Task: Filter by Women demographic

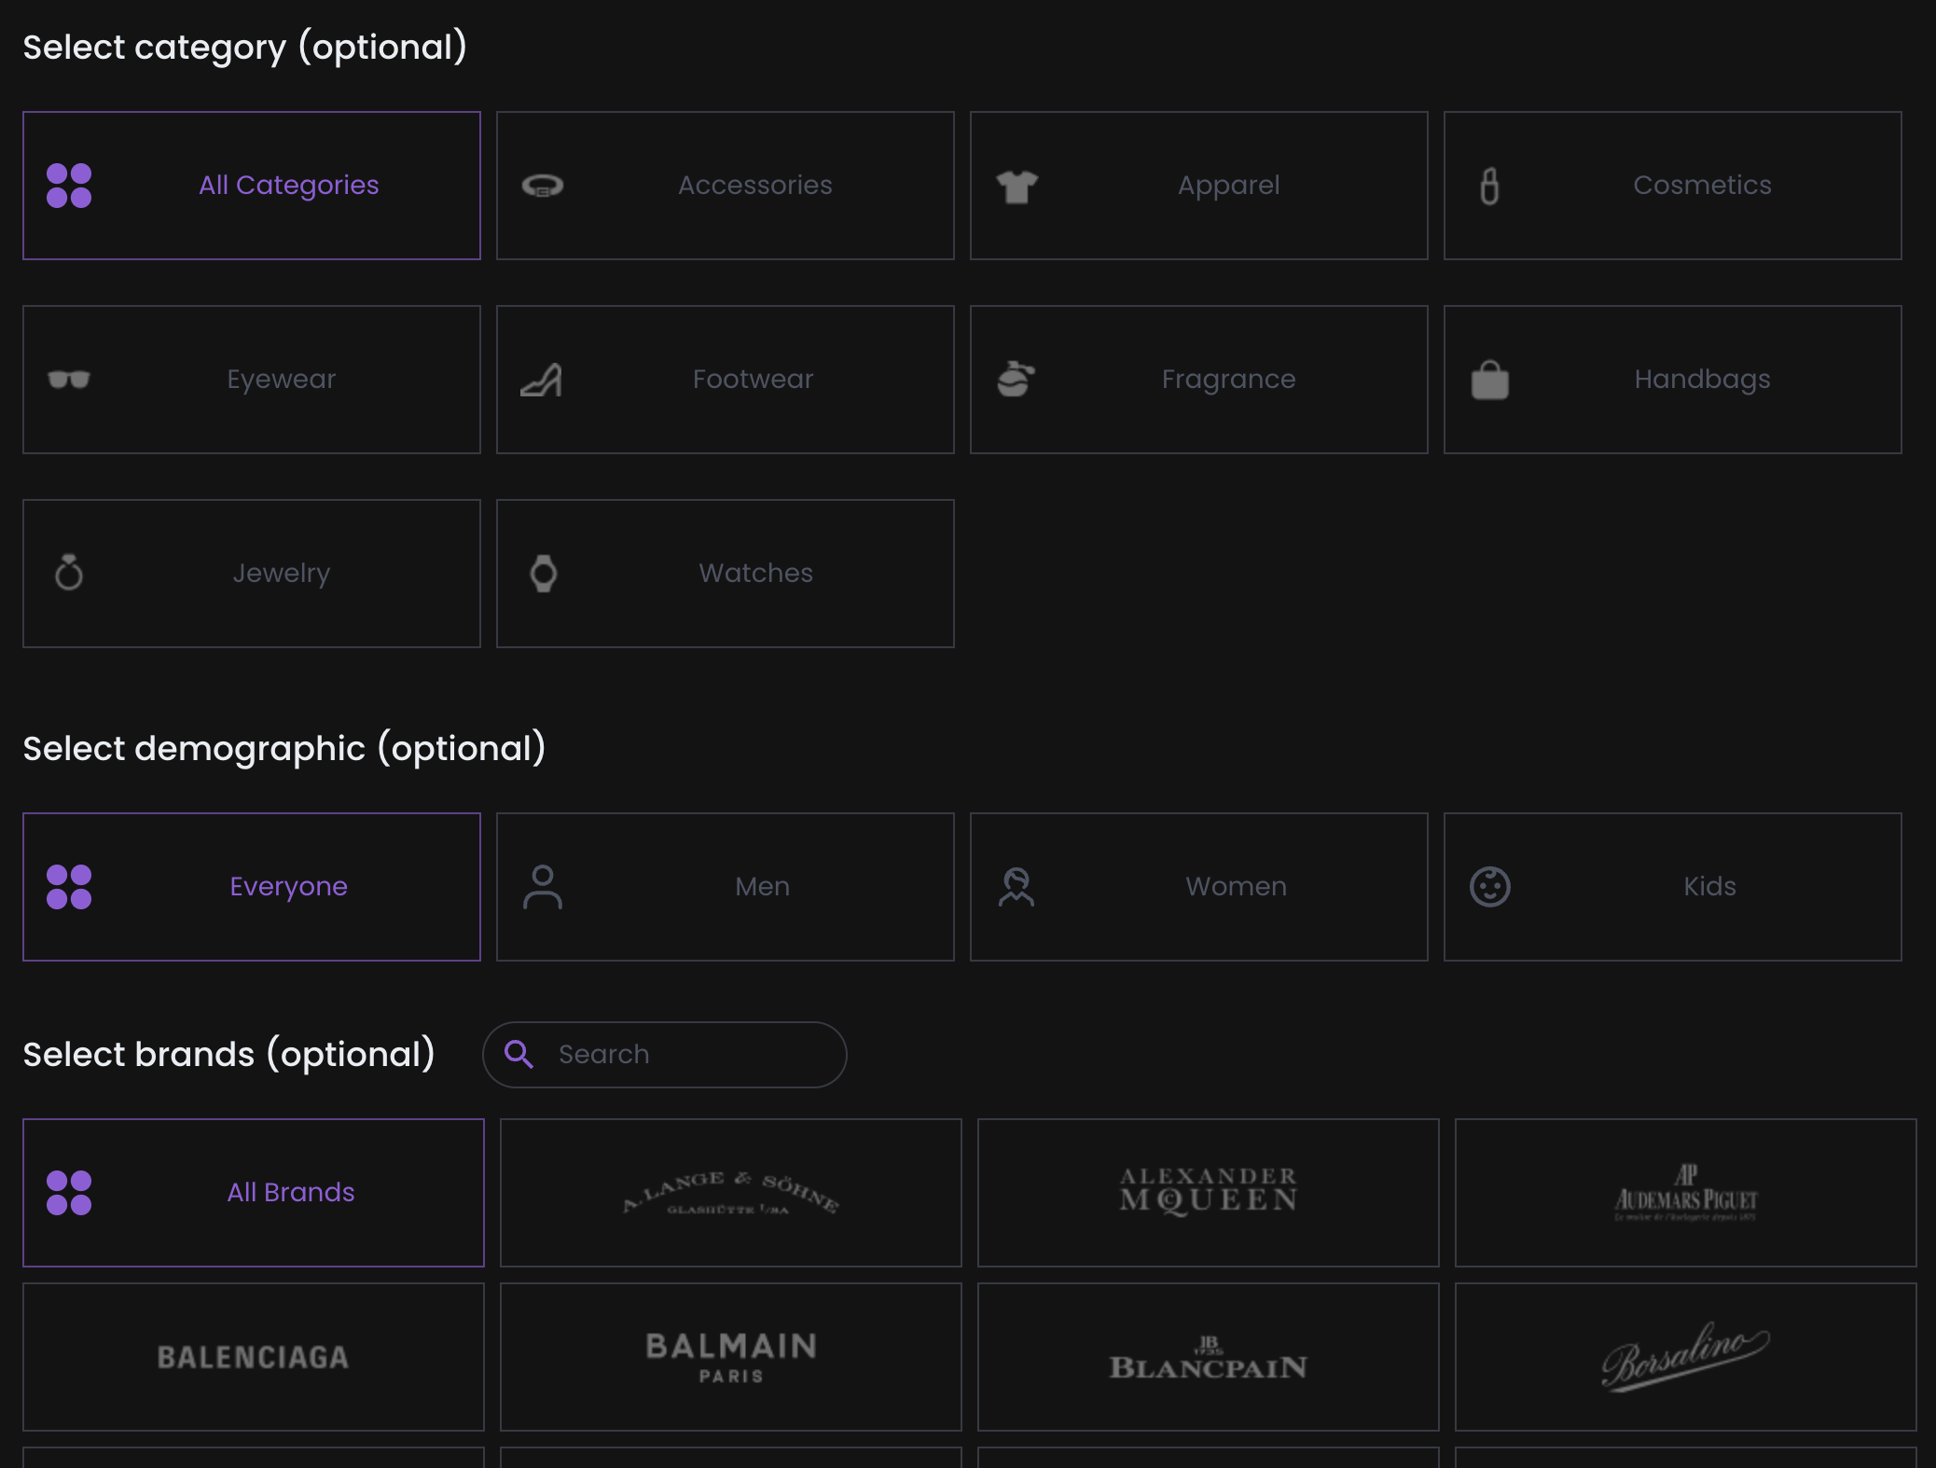Action: [1199, 887]
